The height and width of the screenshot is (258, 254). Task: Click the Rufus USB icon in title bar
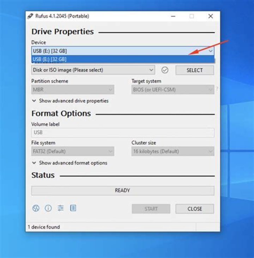point(30,16)
